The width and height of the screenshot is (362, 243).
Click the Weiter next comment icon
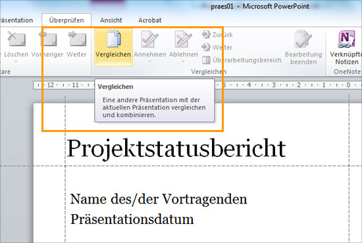77,39
